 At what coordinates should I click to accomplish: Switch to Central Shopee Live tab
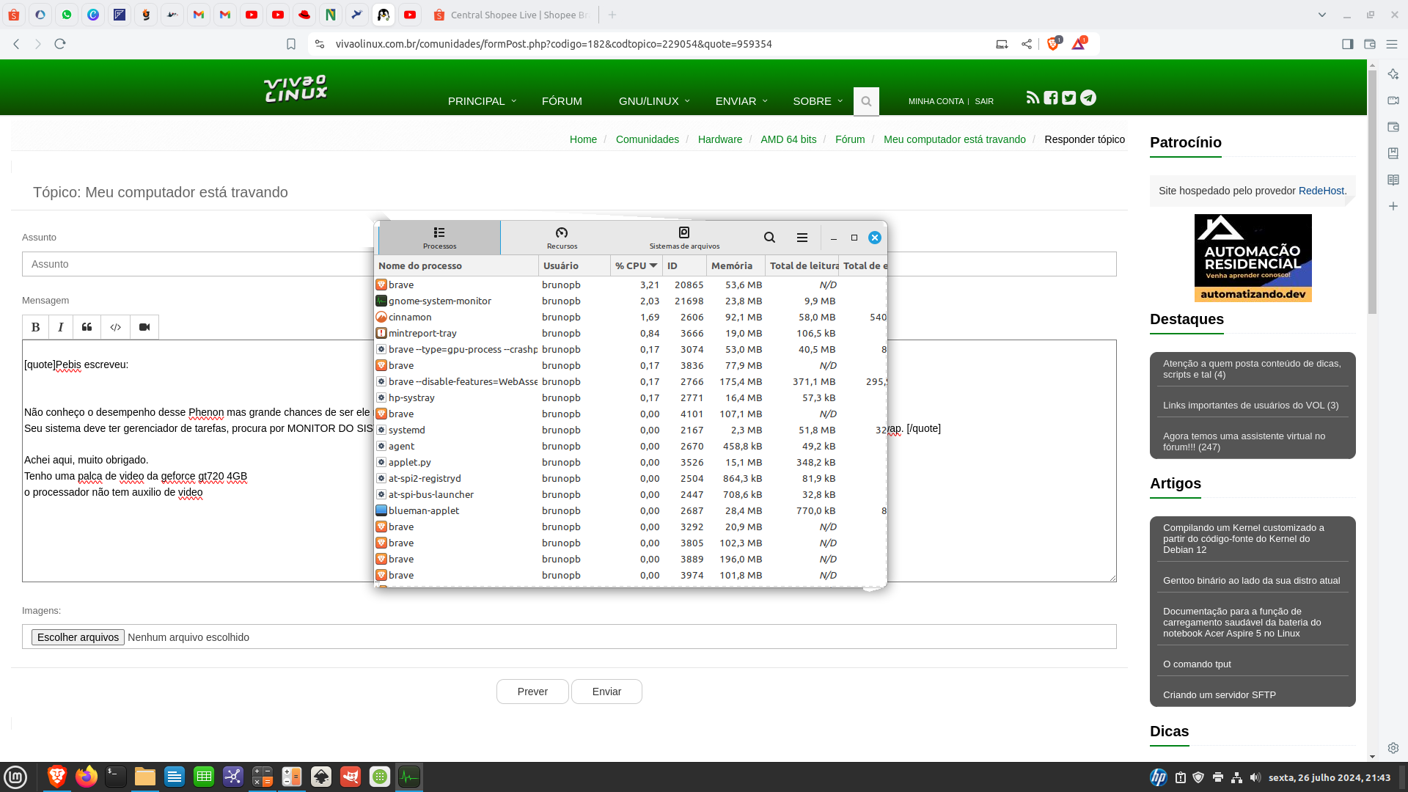pos(510,15)
